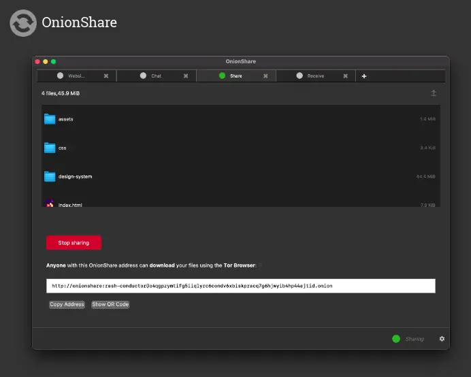Image resolution: width=471 pixels, height=377 pixels.
Task: Open settings via gear icon
Action: pyautogui.click(x=442, y=339)
